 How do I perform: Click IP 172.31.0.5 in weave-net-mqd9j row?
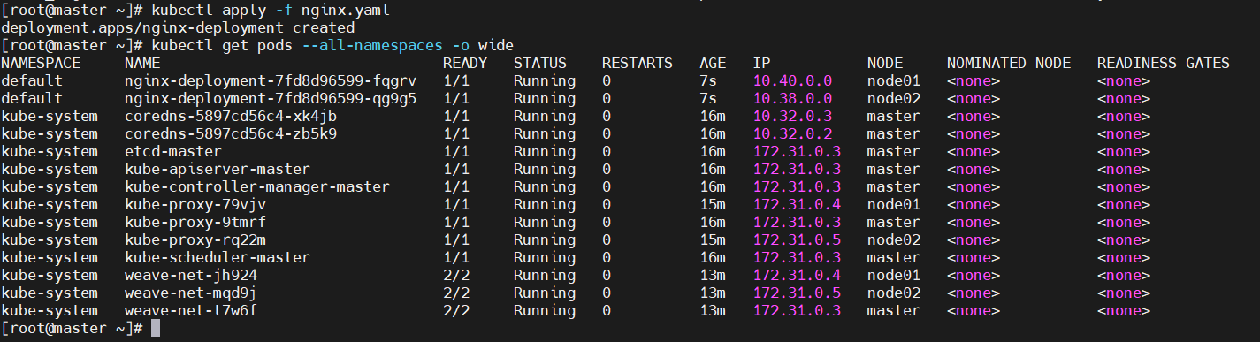tap(797, 293)
